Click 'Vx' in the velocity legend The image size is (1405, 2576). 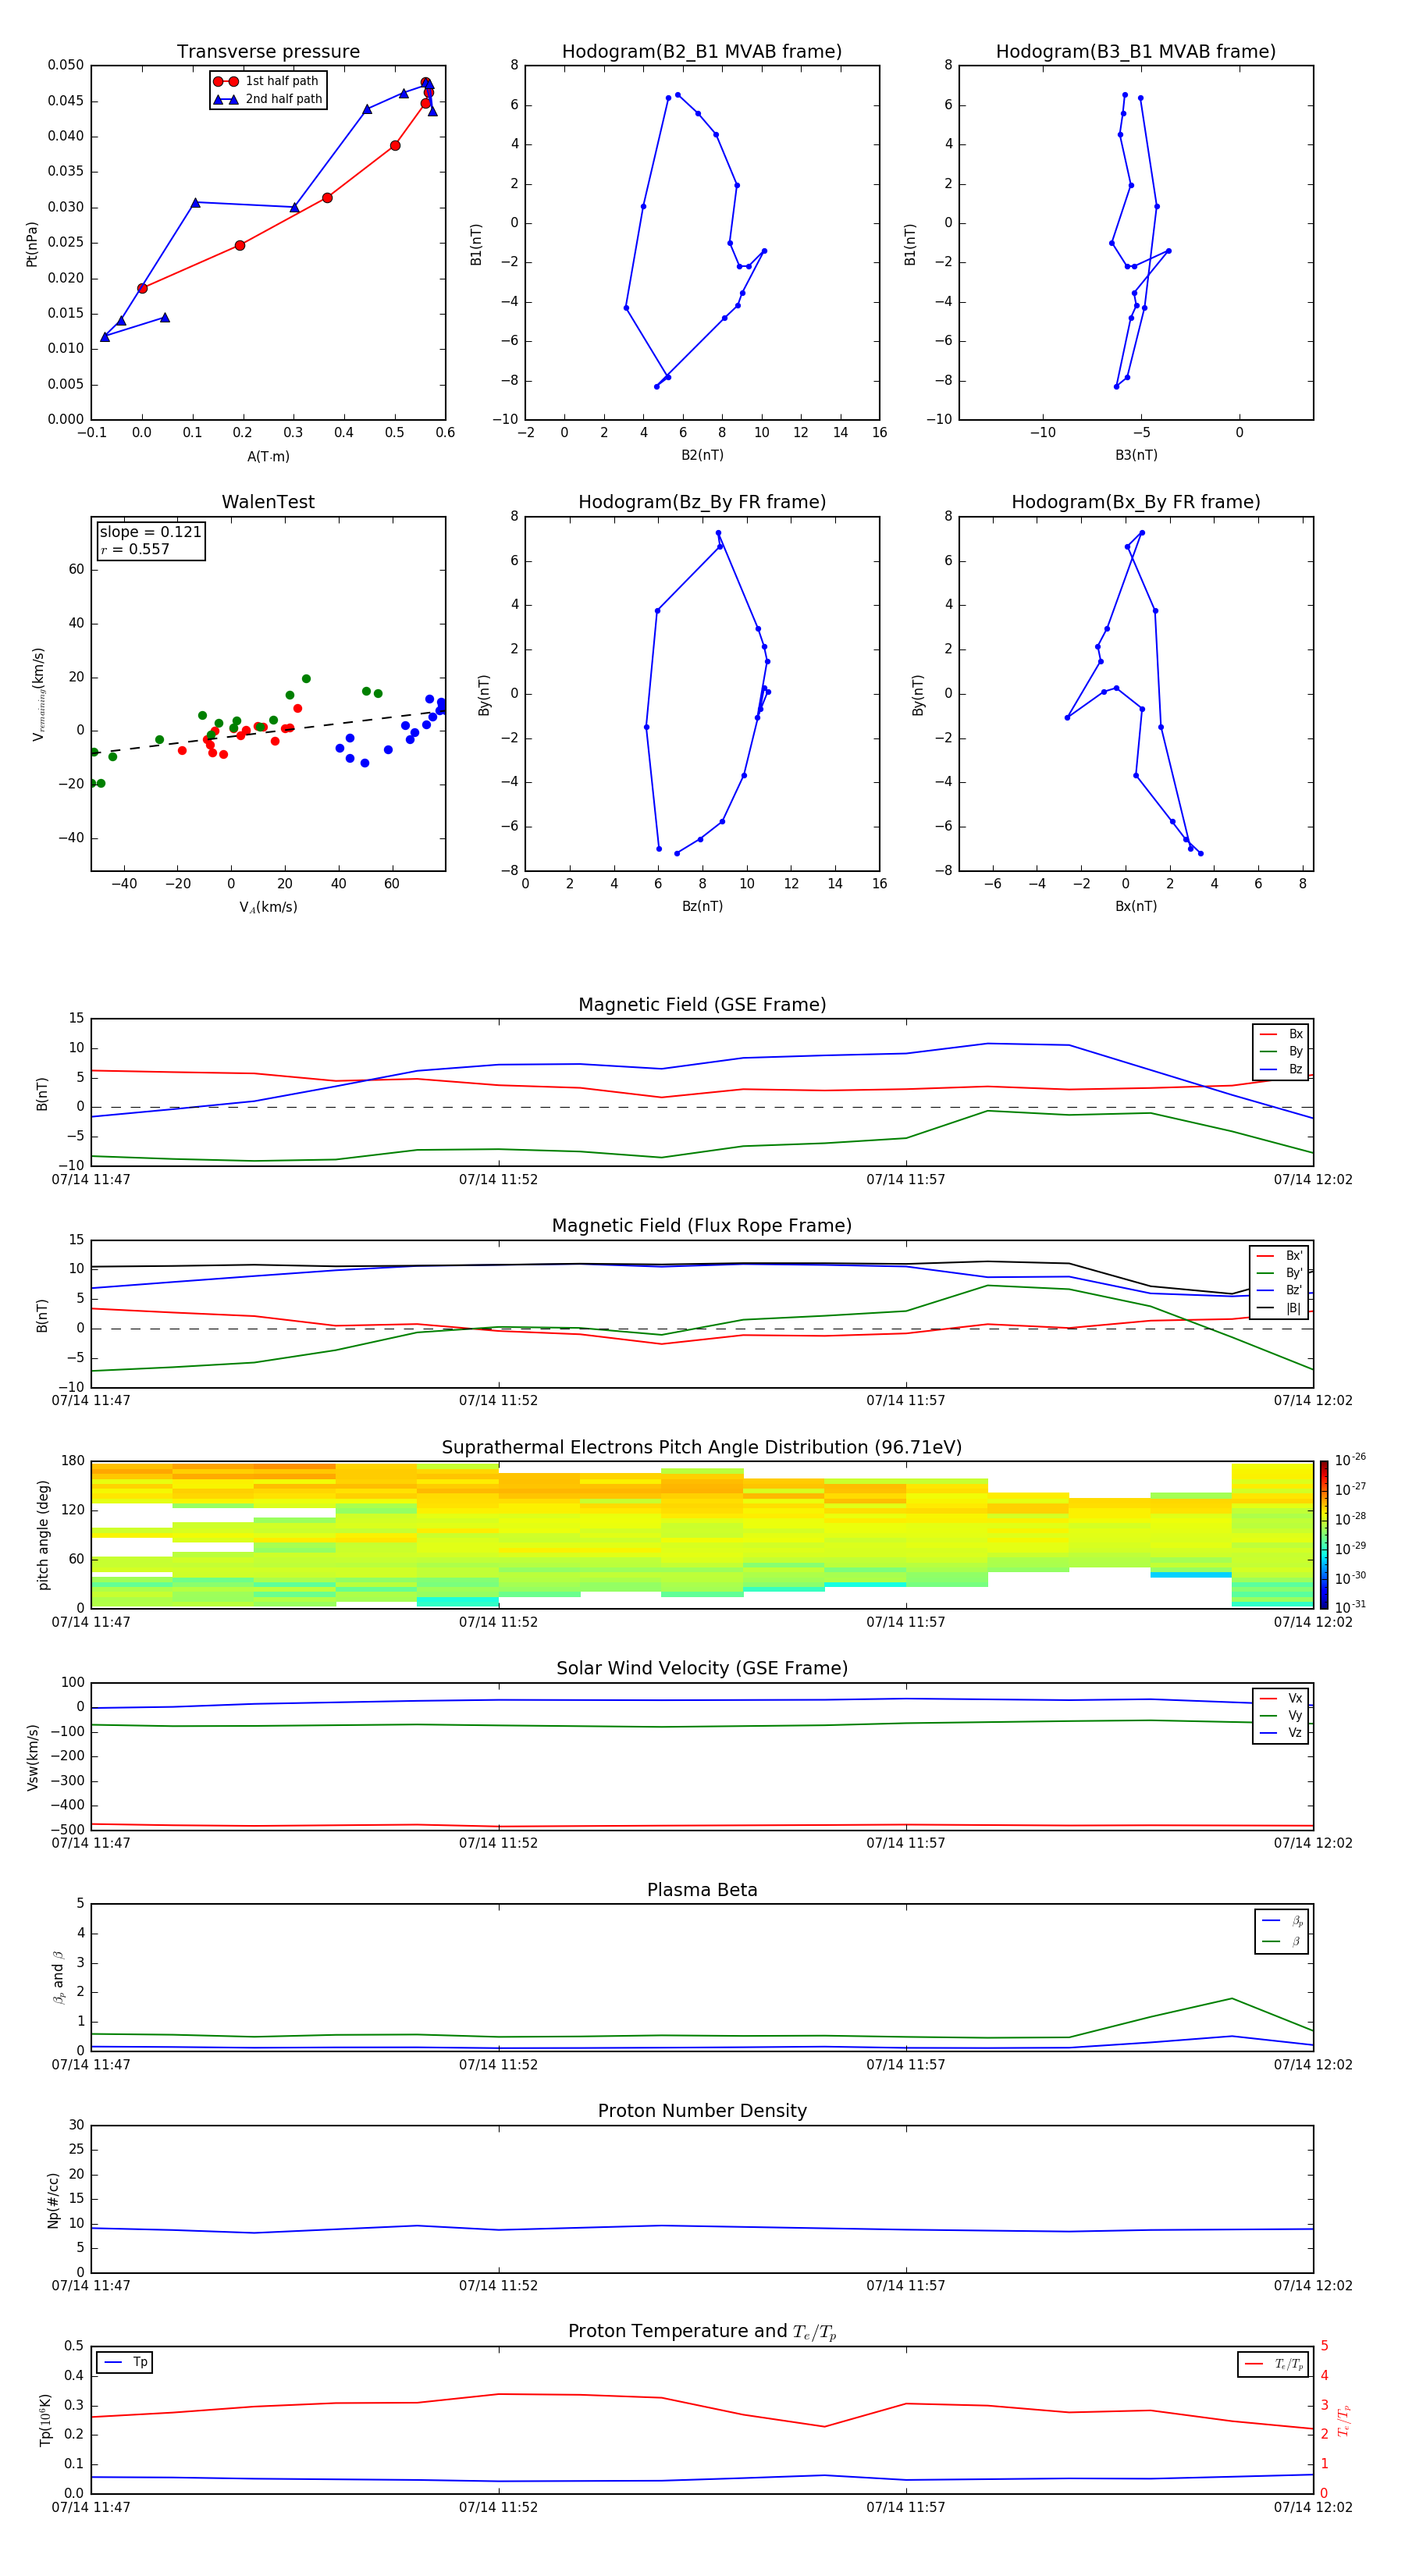point(1281,1698)
